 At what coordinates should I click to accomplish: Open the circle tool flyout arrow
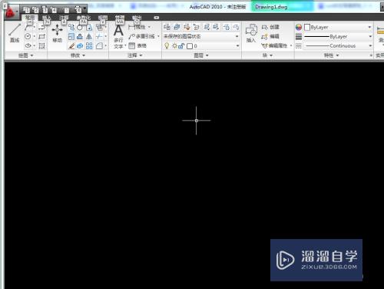[35, 36]
